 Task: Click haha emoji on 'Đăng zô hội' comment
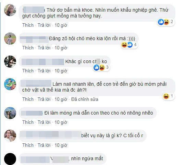click(124, 45)
